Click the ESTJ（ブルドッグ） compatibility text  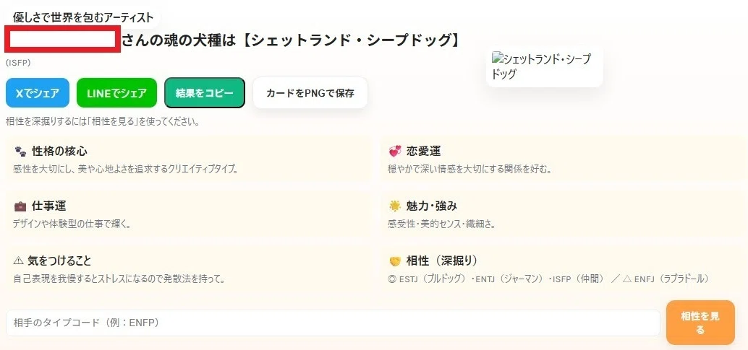pos(428,279)
